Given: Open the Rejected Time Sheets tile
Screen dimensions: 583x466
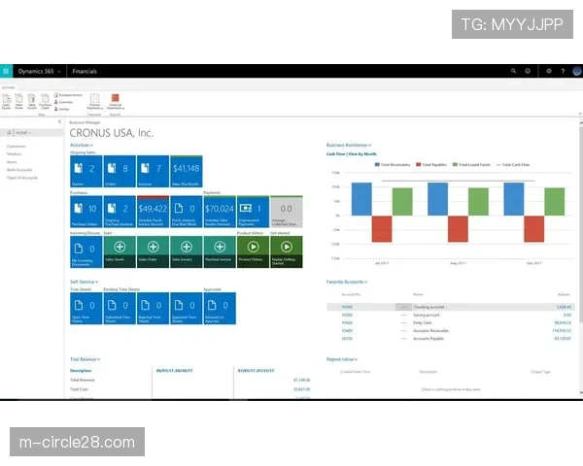Looking at the screenshot, I should (153, 309).
